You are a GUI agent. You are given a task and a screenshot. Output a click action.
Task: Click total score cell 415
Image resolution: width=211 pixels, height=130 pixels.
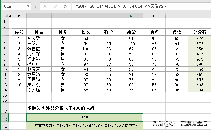200,59
